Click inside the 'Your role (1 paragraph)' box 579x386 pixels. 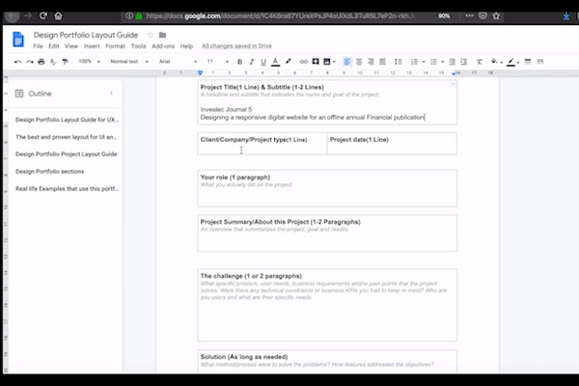326,193
